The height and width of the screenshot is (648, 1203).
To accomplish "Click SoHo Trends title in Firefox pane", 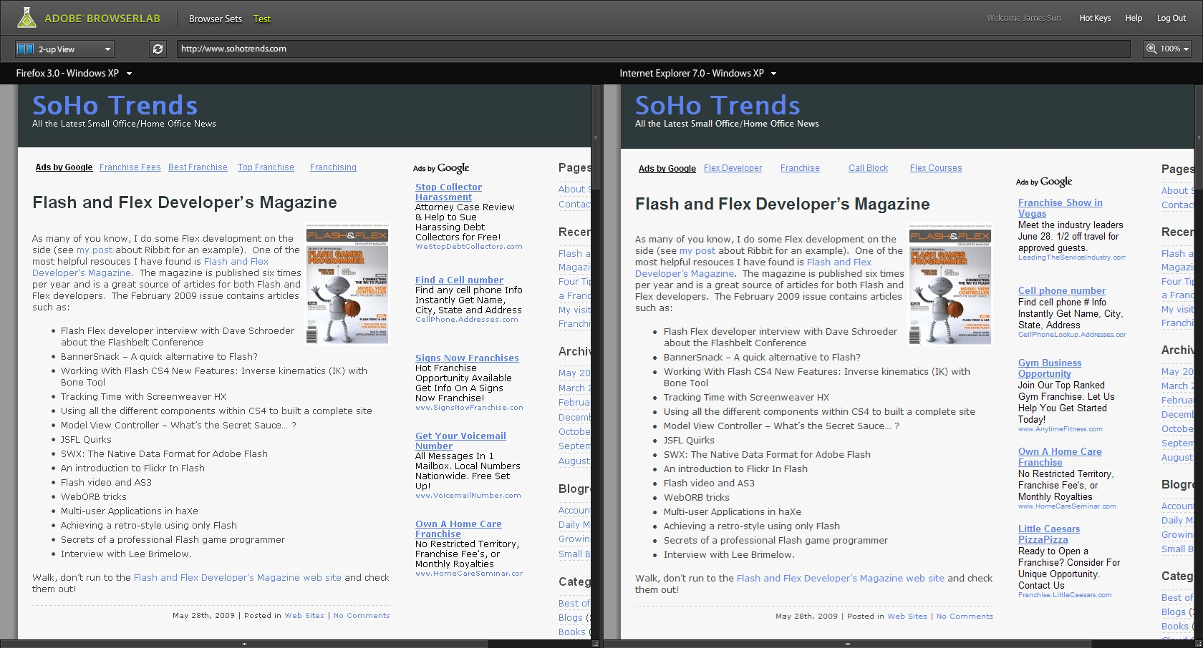I will coord(115,105).
